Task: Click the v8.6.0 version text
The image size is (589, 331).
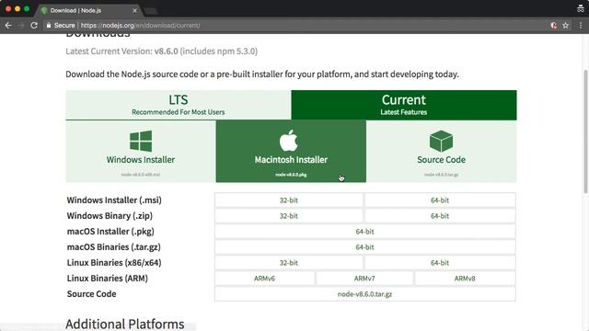Action: tap(166, 51)
